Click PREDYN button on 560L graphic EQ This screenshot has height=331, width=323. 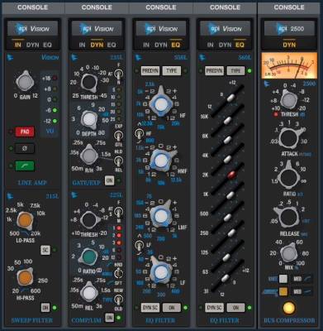point(214,71)
